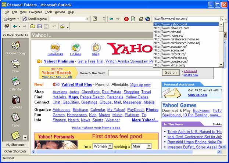Refresh the current page
This screenshot has width=229, height=163.
(x=133, y=19)
